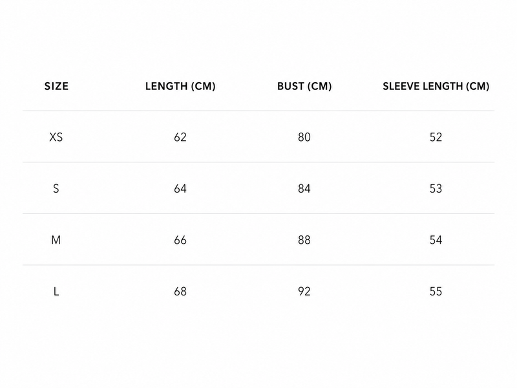Click the XS length value 62

pyautogui.click(x=180, y=137)
